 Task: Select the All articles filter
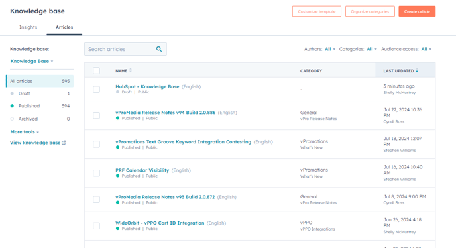(x=40, y=81)
